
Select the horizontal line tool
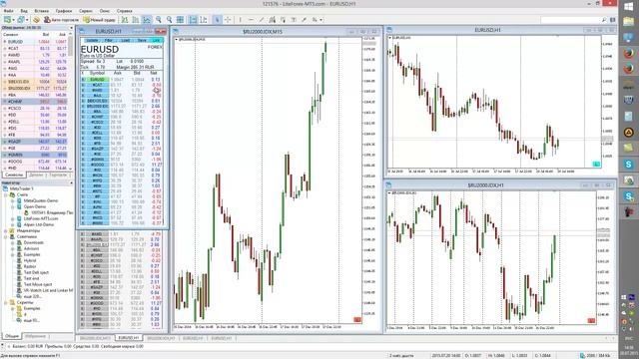[251, 20]
